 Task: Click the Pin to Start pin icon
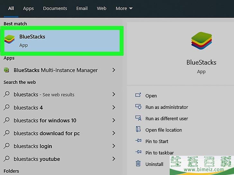pos(138,140)
